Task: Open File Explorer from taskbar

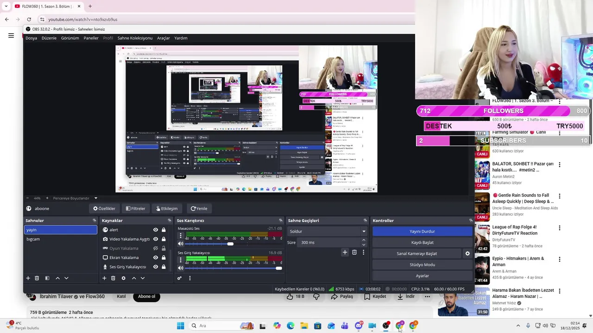Action: pos(304,326)
